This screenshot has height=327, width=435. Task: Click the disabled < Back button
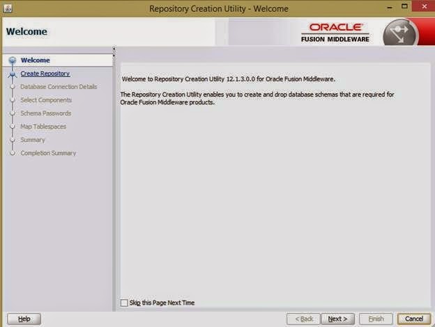tap(304, 319)
